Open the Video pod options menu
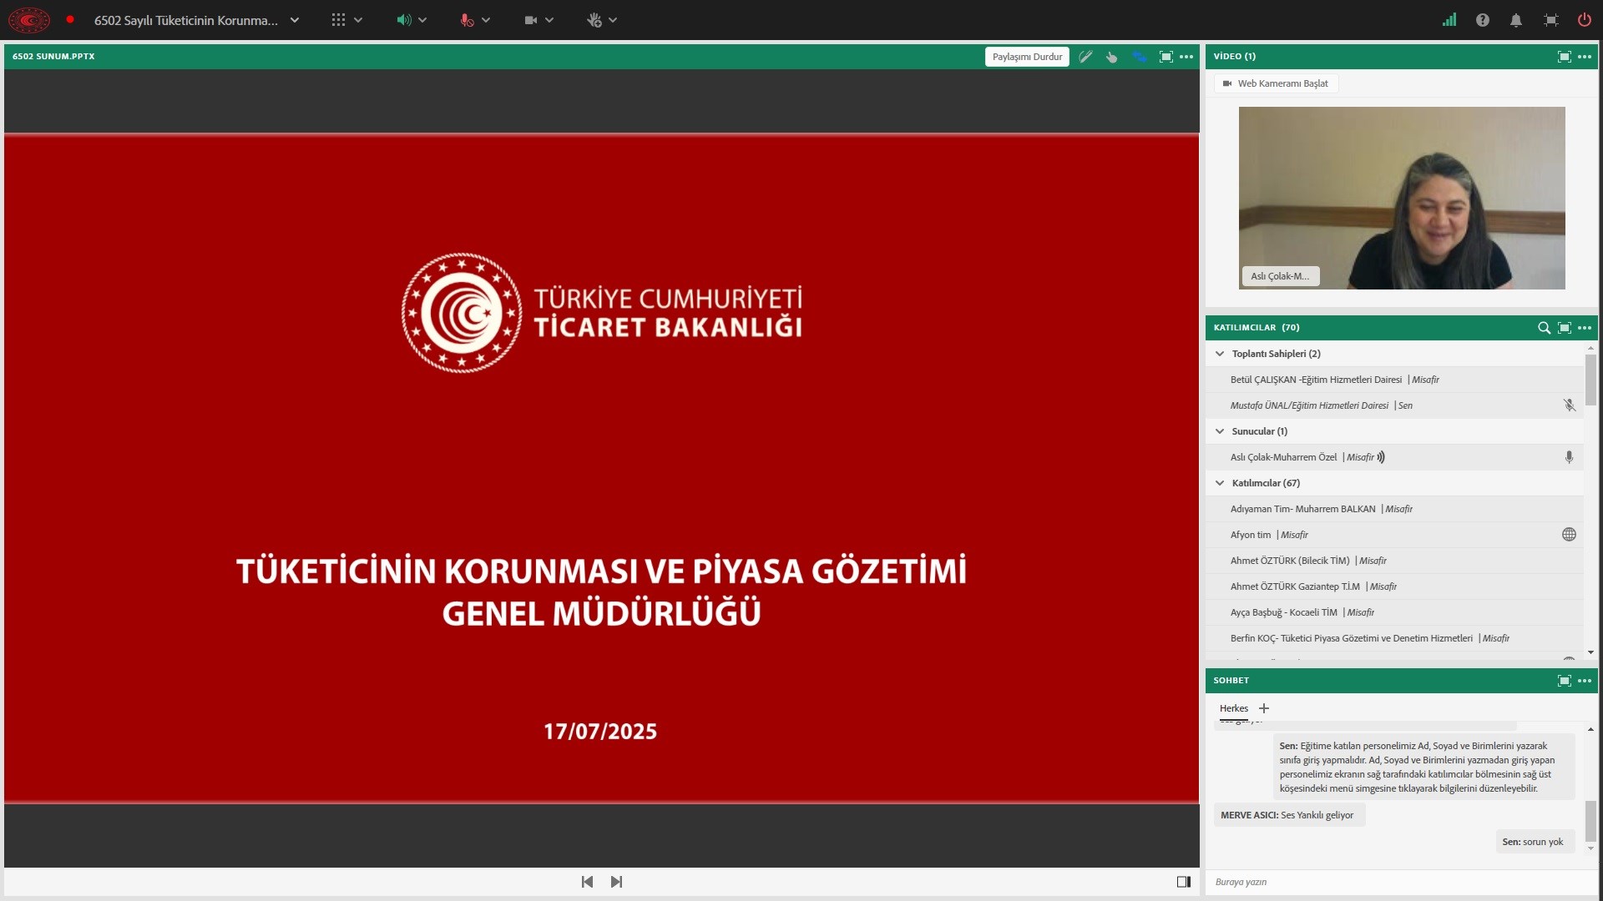 click(1585, 57)
